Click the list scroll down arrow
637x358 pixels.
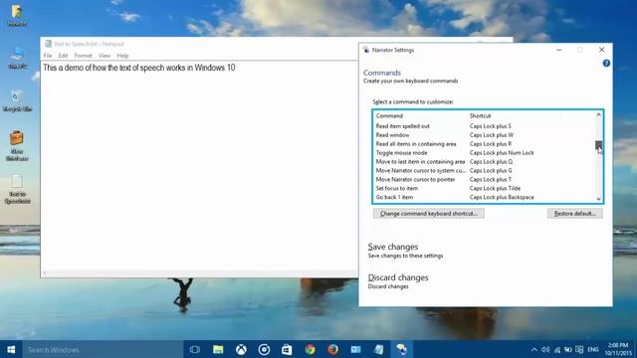[x=598, y=198]
